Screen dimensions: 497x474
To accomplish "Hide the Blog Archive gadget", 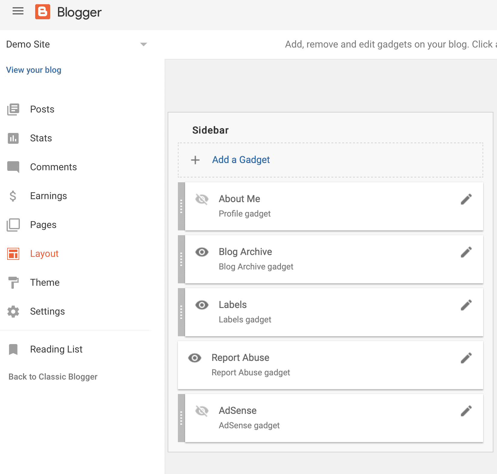I will 202,252.
